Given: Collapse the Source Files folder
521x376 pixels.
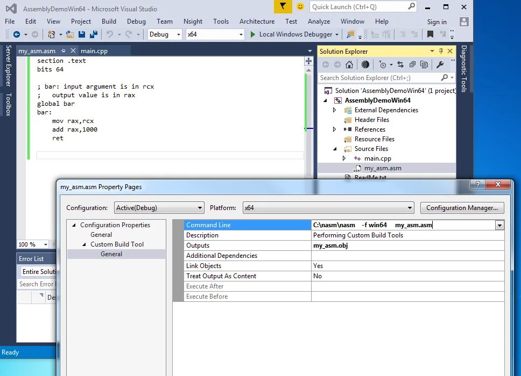Looking at the screenshot, I should (335, 149).
